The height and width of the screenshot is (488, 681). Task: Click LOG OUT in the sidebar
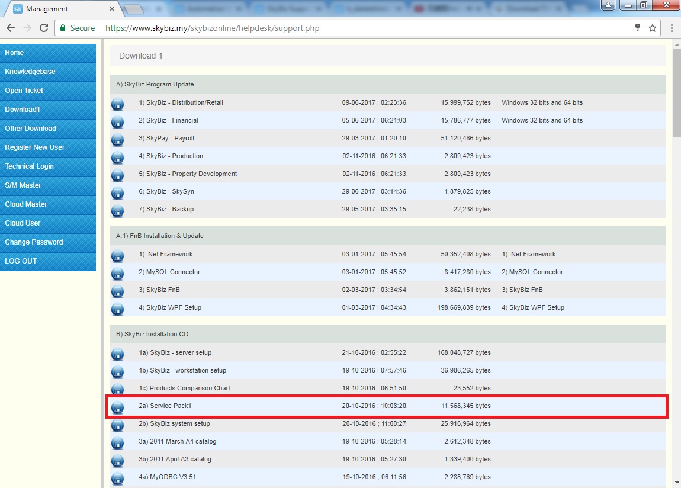(21, 261)
